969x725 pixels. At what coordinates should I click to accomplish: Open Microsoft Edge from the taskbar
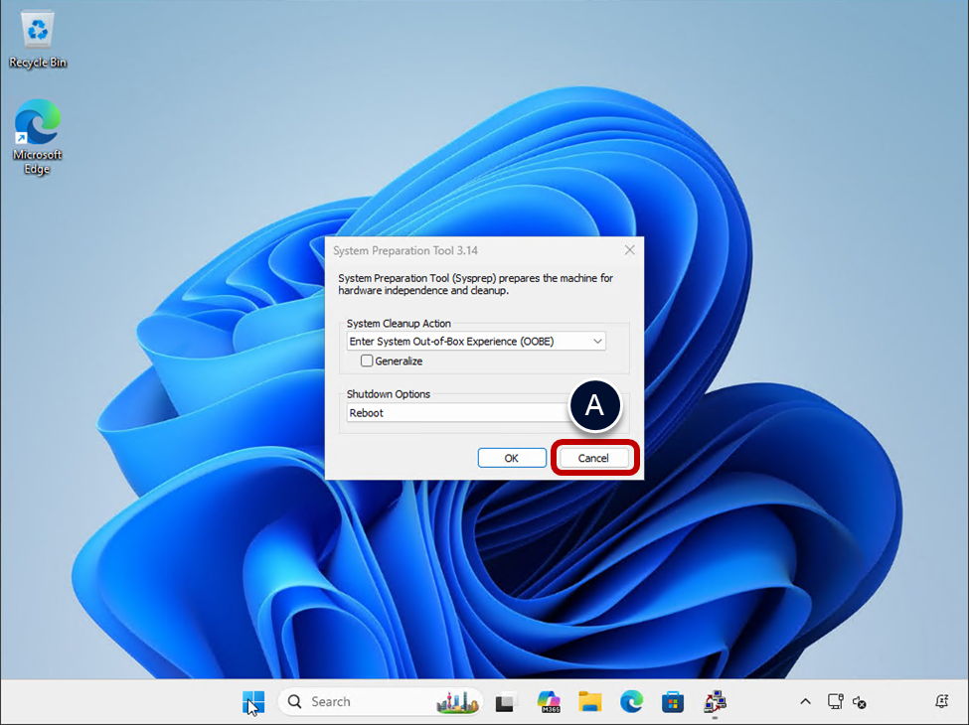tap(632, 702)
